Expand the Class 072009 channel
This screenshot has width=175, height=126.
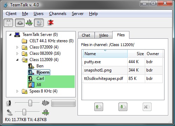[17, 47]
